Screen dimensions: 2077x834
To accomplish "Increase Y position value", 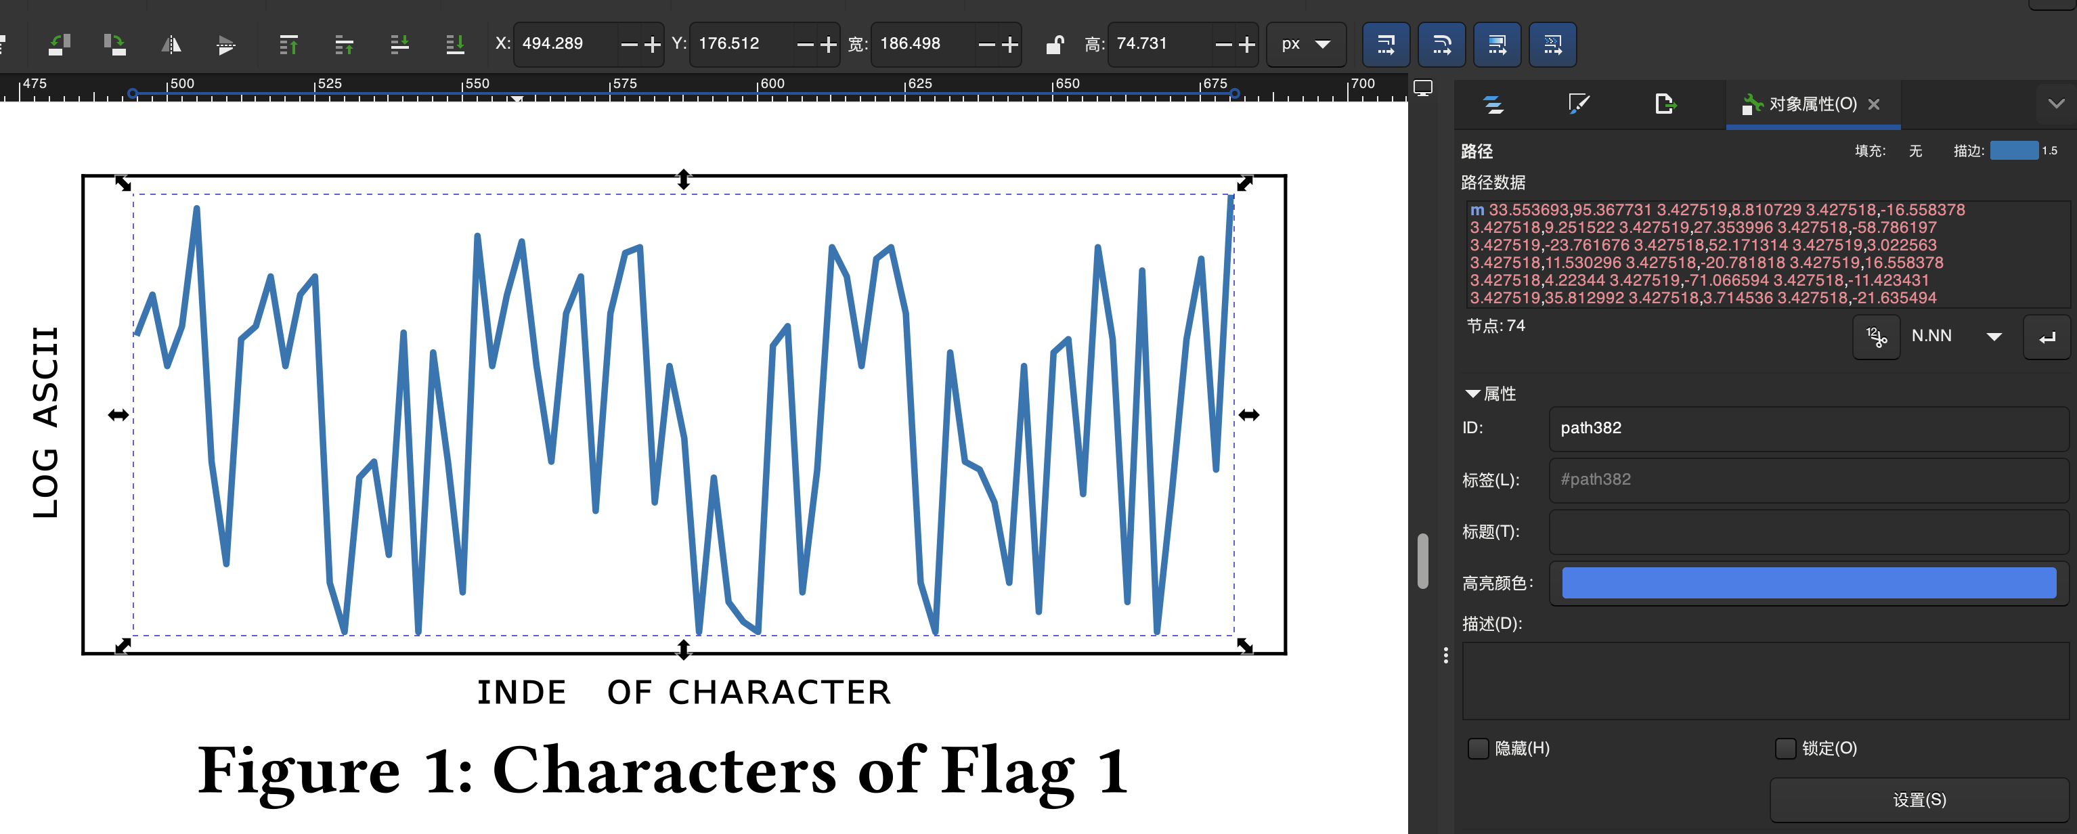I will [828, 45].
